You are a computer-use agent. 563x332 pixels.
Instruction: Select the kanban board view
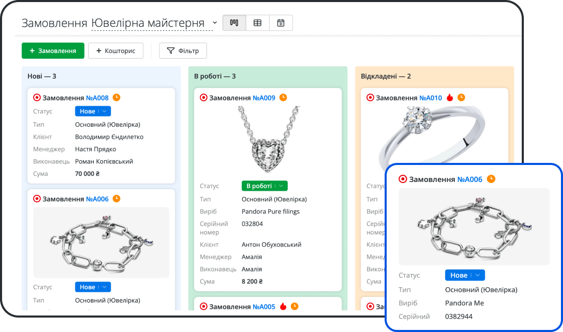(x=234, y=23)
